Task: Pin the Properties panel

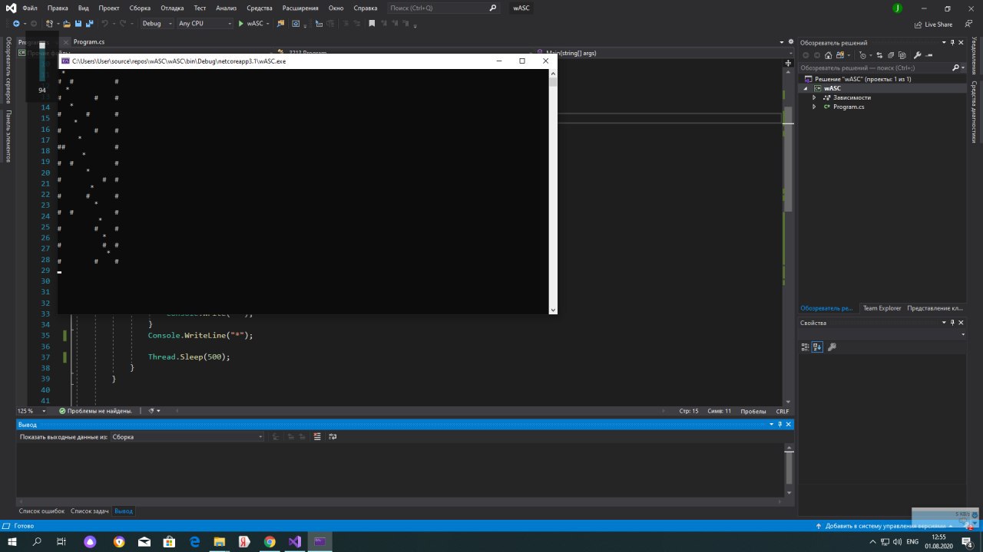Action: coord(952,323)
